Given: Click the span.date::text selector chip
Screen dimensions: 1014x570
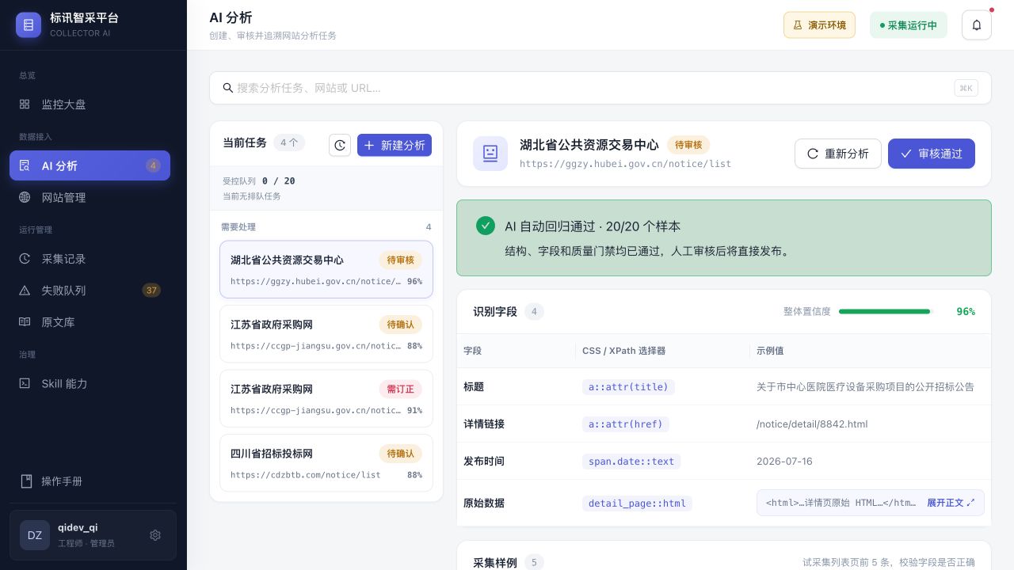Looking at the screenshot, I should [631, 462].
